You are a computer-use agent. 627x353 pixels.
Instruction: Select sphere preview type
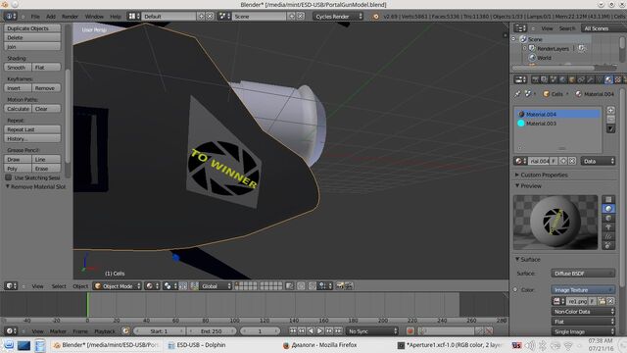[x=608, y=209]
